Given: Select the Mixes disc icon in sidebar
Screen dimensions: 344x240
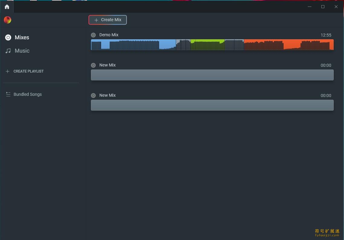Looking at the screenshot, I should [8, 37].
